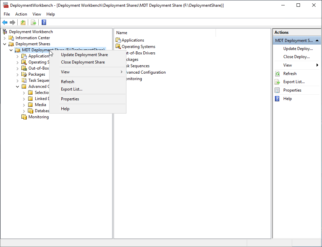The width and height of the screenshot is (322, 247).
Task: Expand the Media node under Advanced Configuration
Action: 24,105
